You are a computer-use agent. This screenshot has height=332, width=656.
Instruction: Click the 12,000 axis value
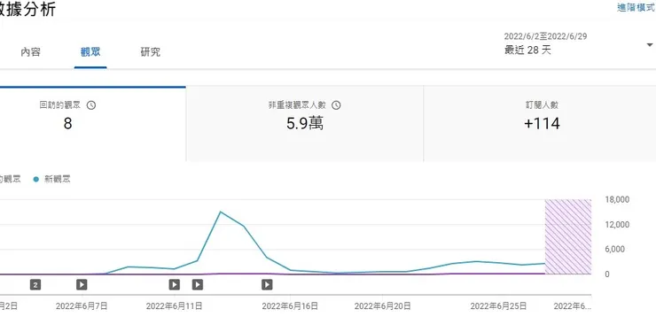click(617, 225)
